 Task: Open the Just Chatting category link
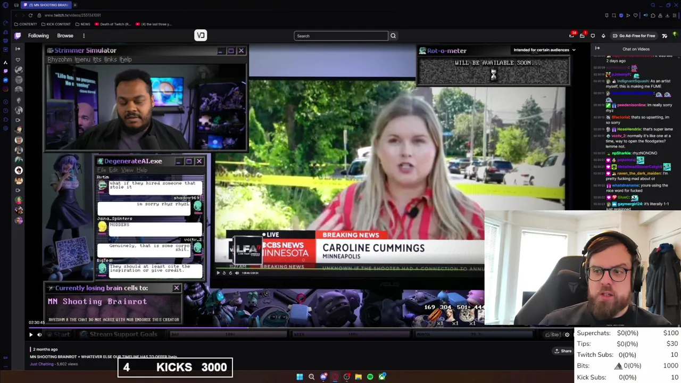tap(41, 364)
